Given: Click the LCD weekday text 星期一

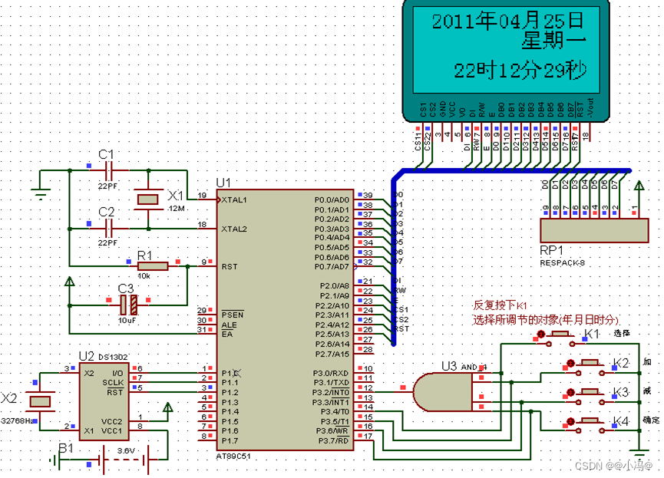Looking at the screenshot, I should pos(553,41).
